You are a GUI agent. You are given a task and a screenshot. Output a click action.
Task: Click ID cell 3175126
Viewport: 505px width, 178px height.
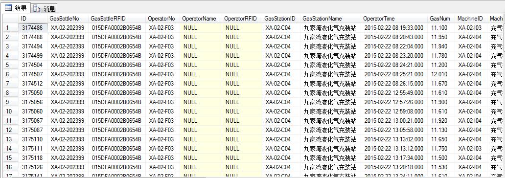point(33,167)
